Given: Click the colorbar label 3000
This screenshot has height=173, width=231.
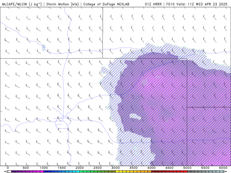Looking at the screenshot, I should pyautogui.click(x=116, y=168).
